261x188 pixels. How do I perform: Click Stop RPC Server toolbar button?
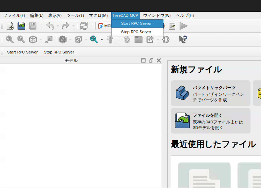[x=59, y=52]
